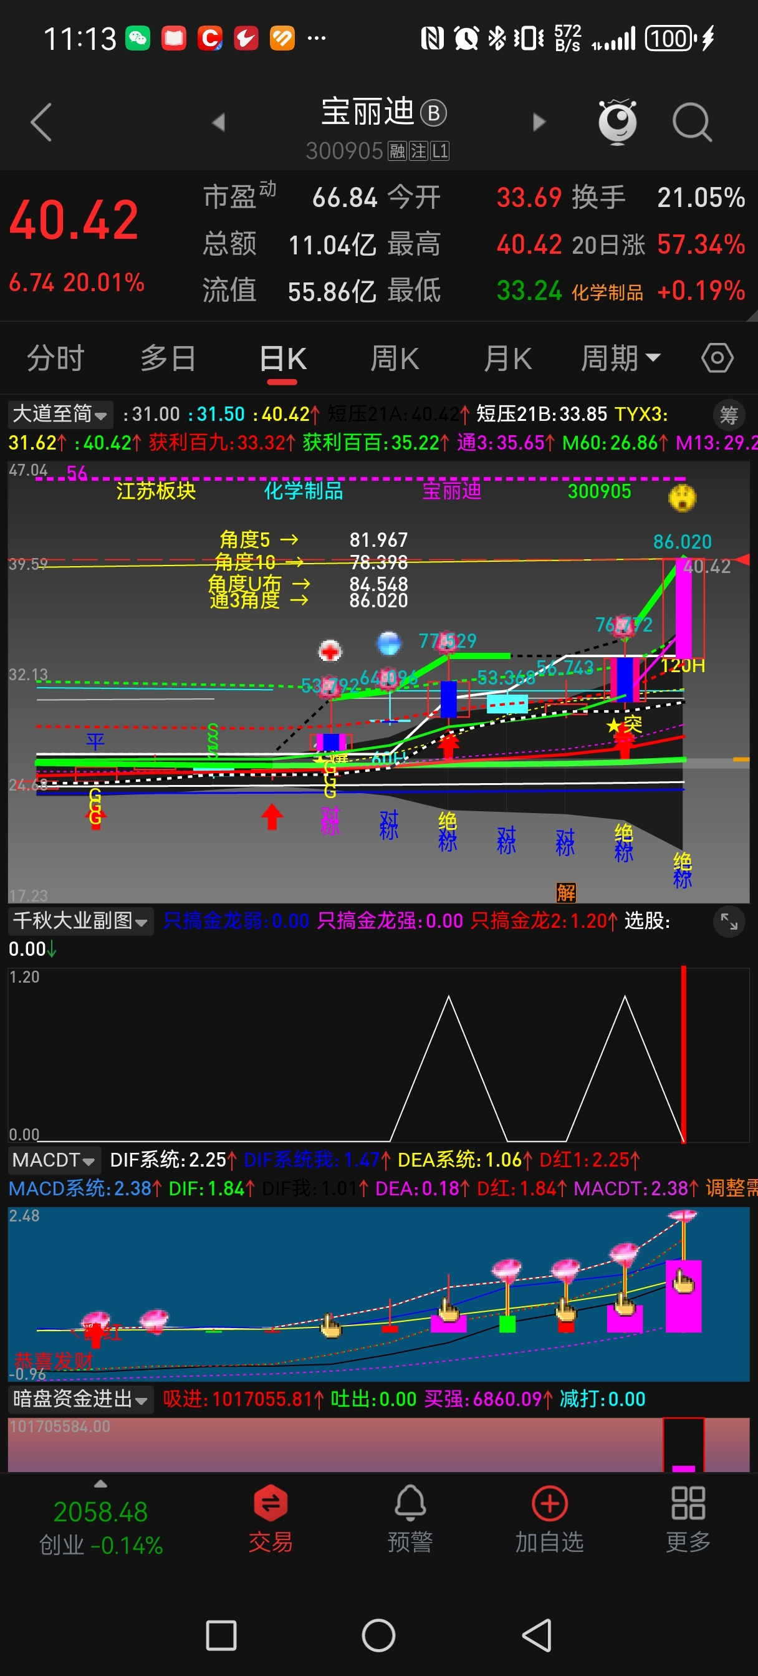Tap the 筹 chip distribution button
The image size is (758, 1676).
(x=729, y=415)
